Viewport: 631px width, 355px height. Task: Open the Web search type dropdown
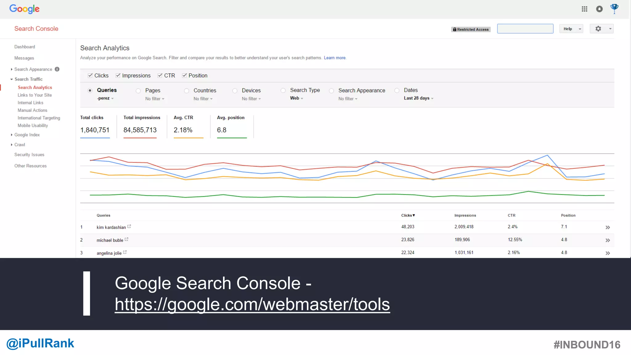pyautogui.click(x=296, y=98)
